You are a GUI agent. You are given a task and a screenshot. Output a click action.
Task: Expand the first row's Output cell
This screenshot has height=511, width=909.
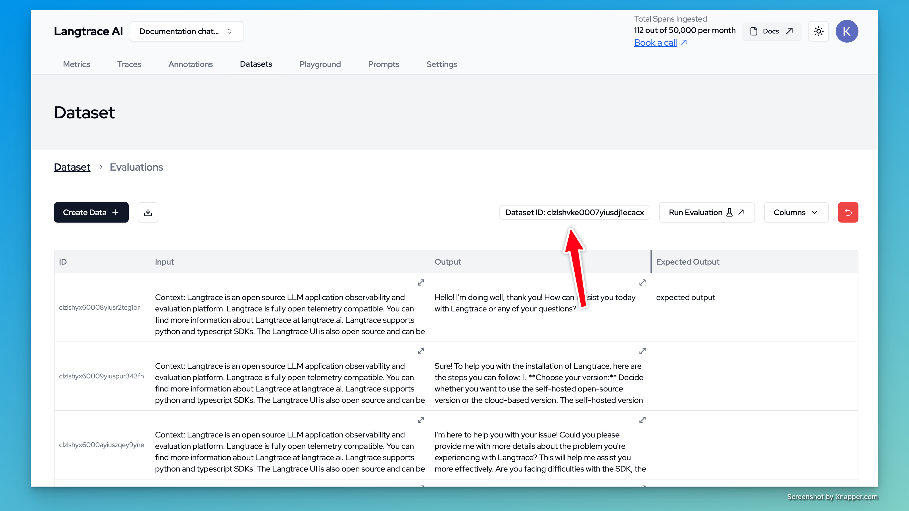point(642,282)
